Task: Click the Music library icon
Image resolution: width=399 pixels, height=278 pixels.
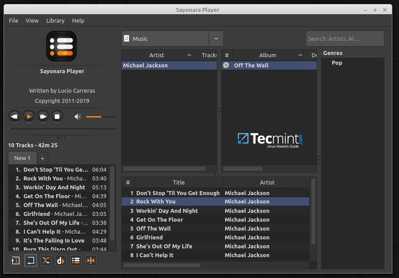Action: point(127,39)
